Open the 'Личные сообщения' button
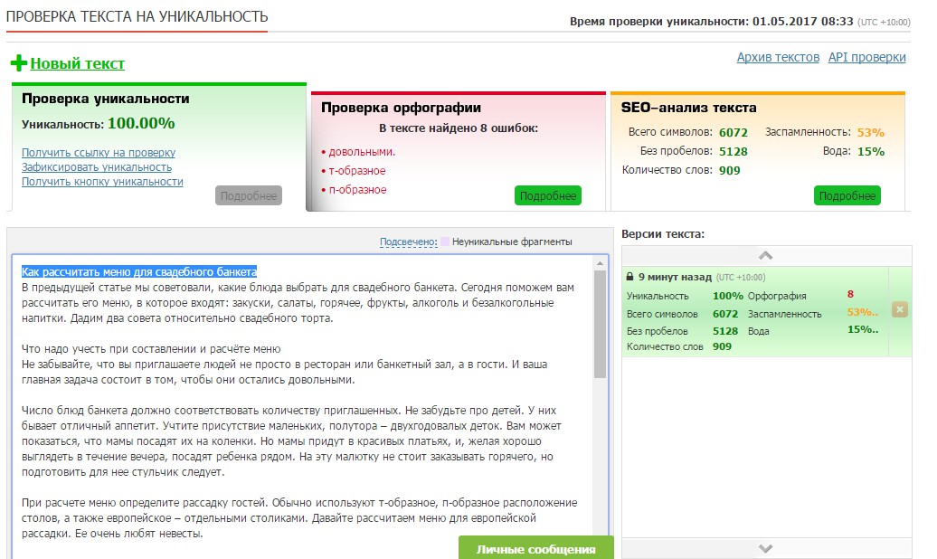 (536, 549)
